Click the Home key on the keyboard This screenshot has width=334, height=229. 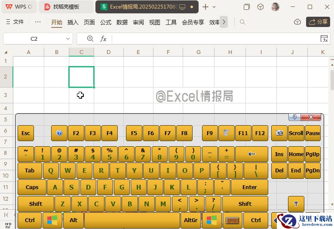[x=296, y=154]
